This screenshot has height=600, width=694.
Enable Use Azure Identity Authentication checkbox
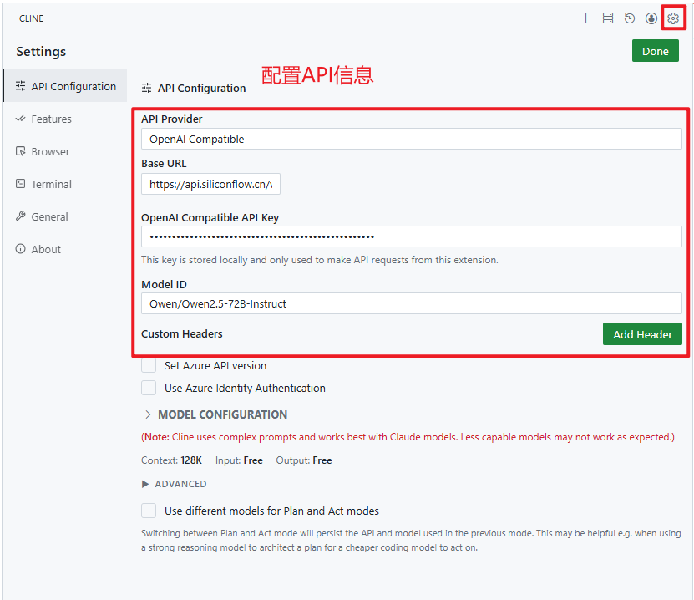pyautogui.click(x=149, y=388)
